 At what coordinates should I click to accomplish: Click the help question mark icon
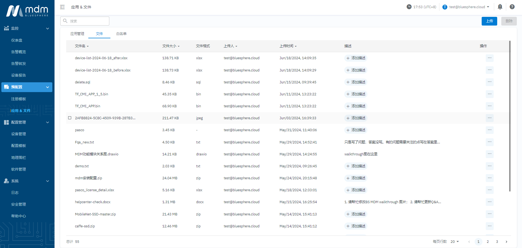point(512,7)
